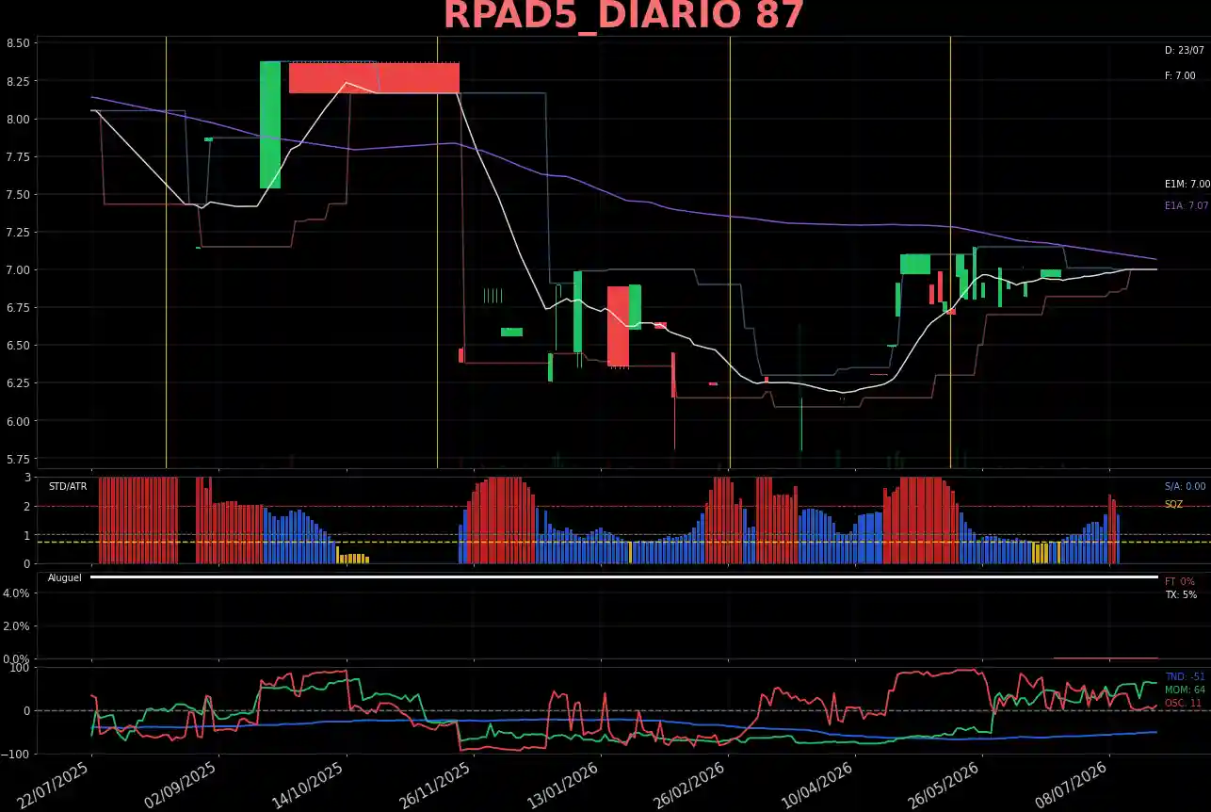This screenshot has height=812, width=1211.
Task: Select the 2.0% Aluguel axis label
Action: (18, 625)
